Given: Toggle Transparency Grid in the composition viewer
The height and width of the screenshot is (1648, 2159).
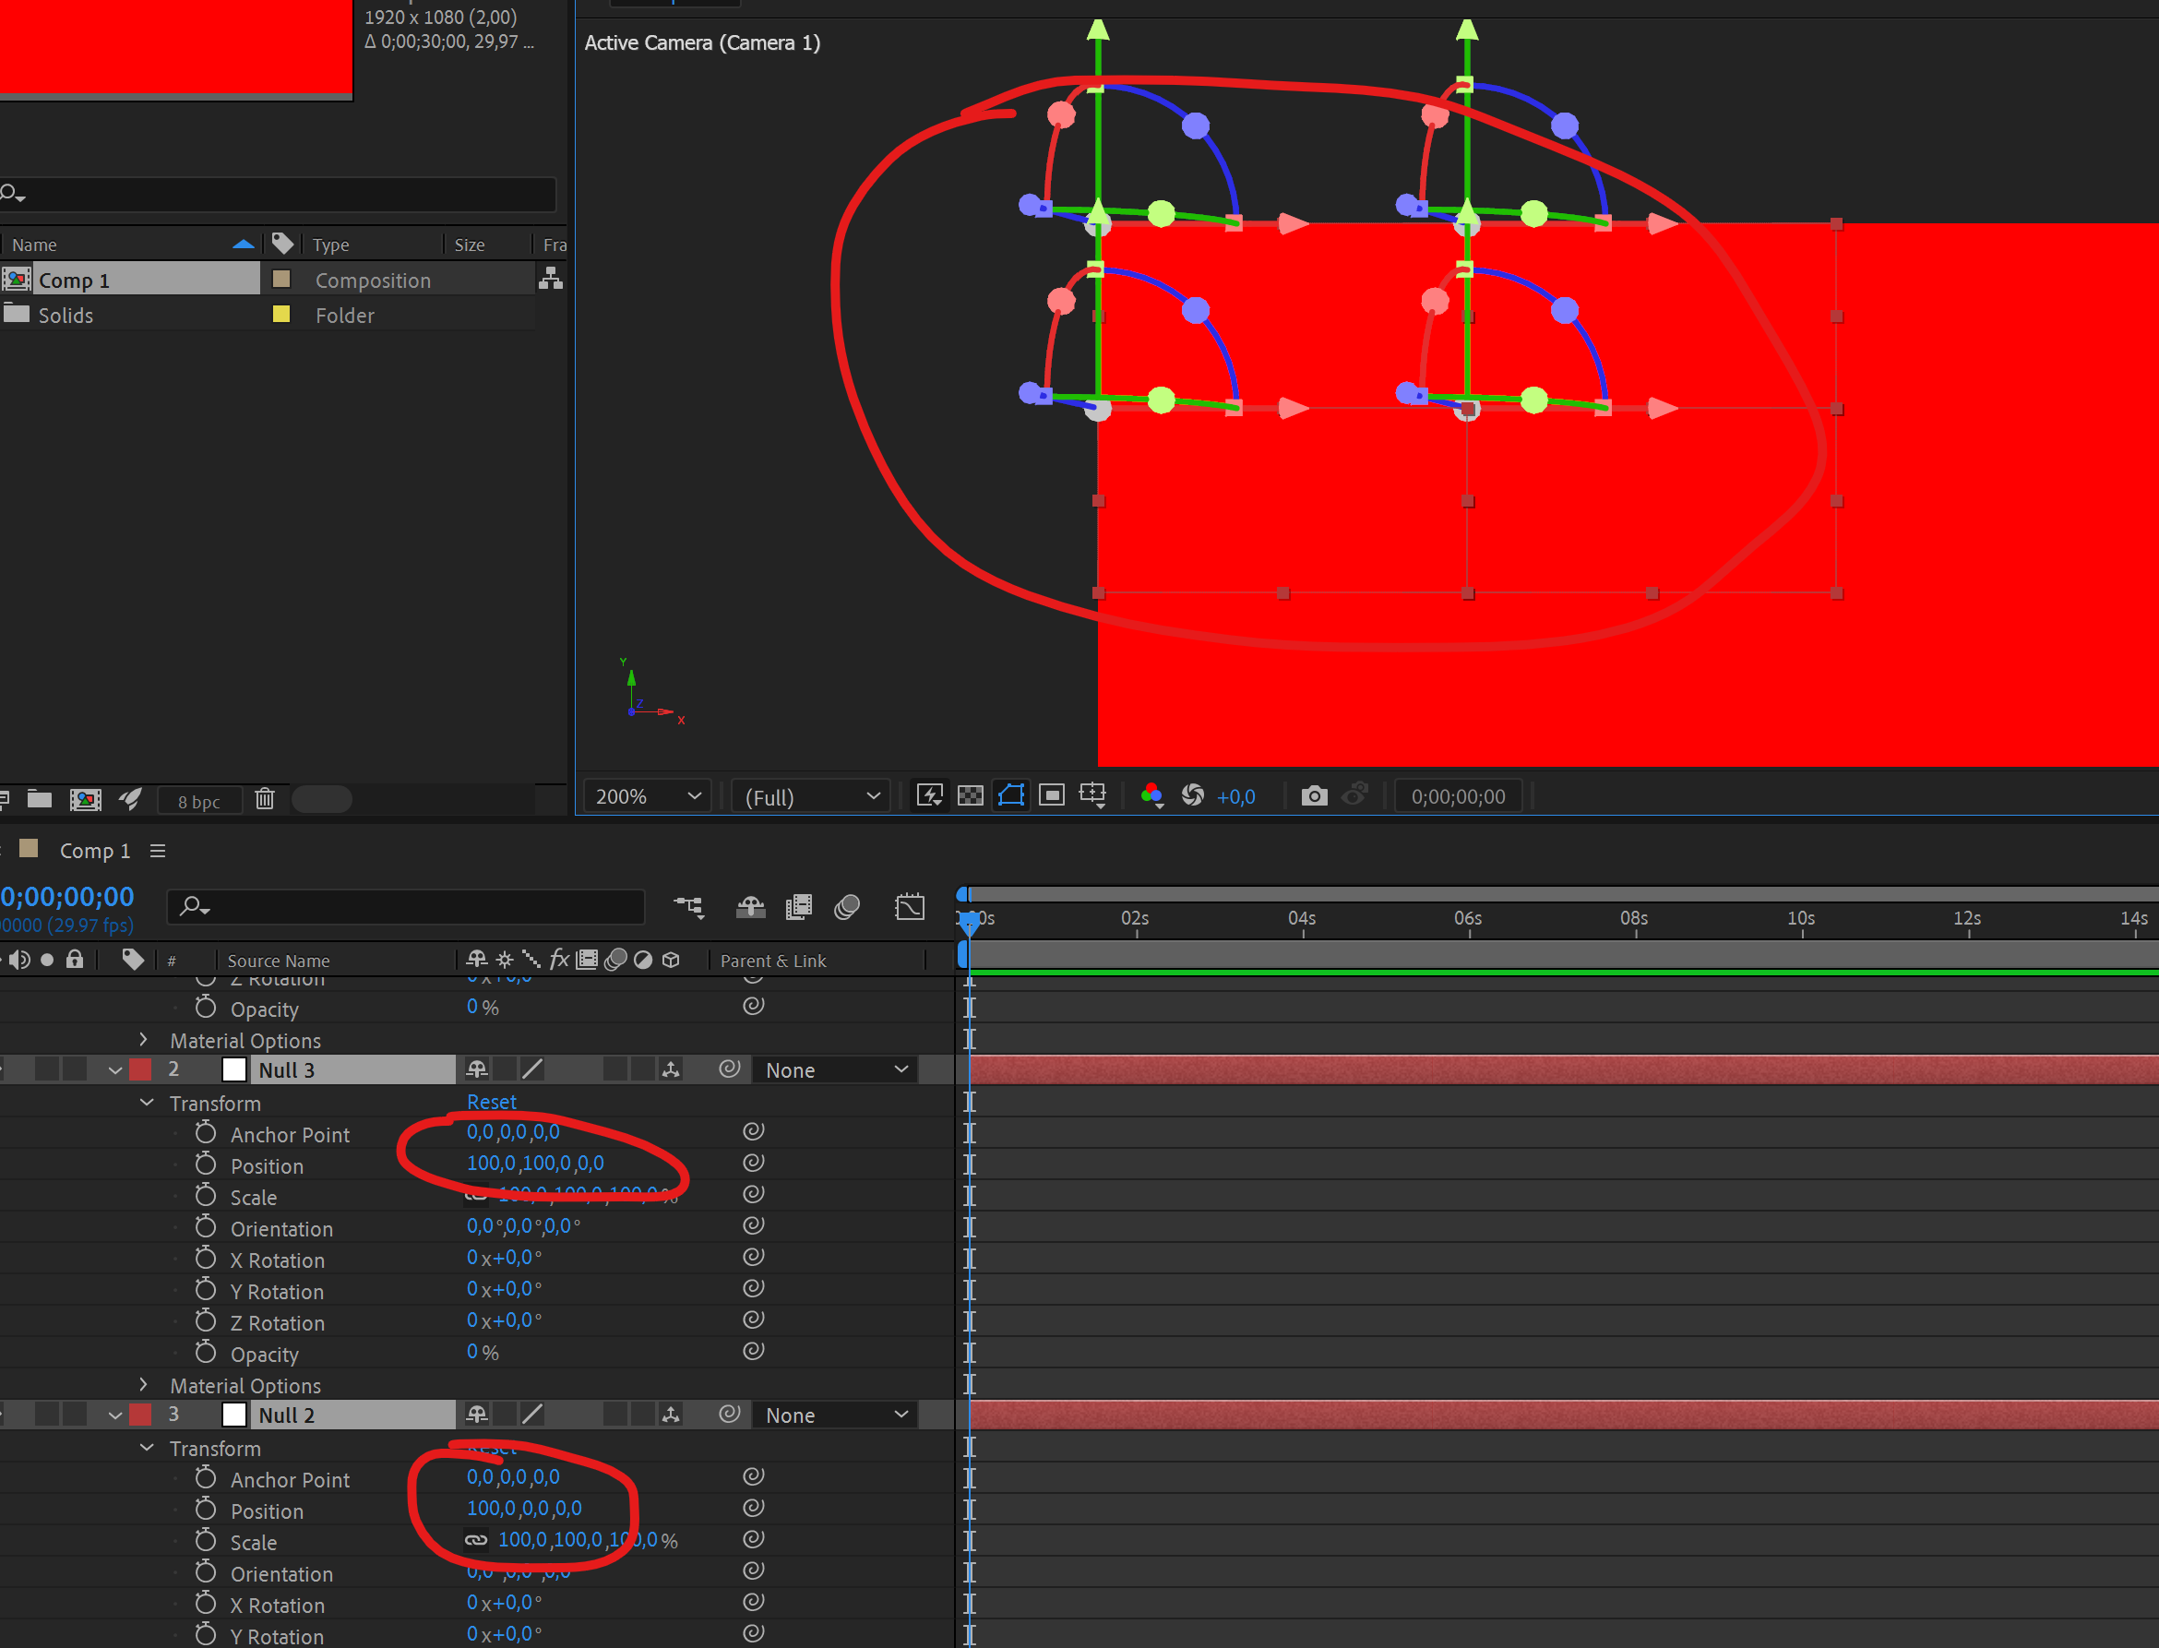Looking at the screenshot, I should (x=972, y=795).
